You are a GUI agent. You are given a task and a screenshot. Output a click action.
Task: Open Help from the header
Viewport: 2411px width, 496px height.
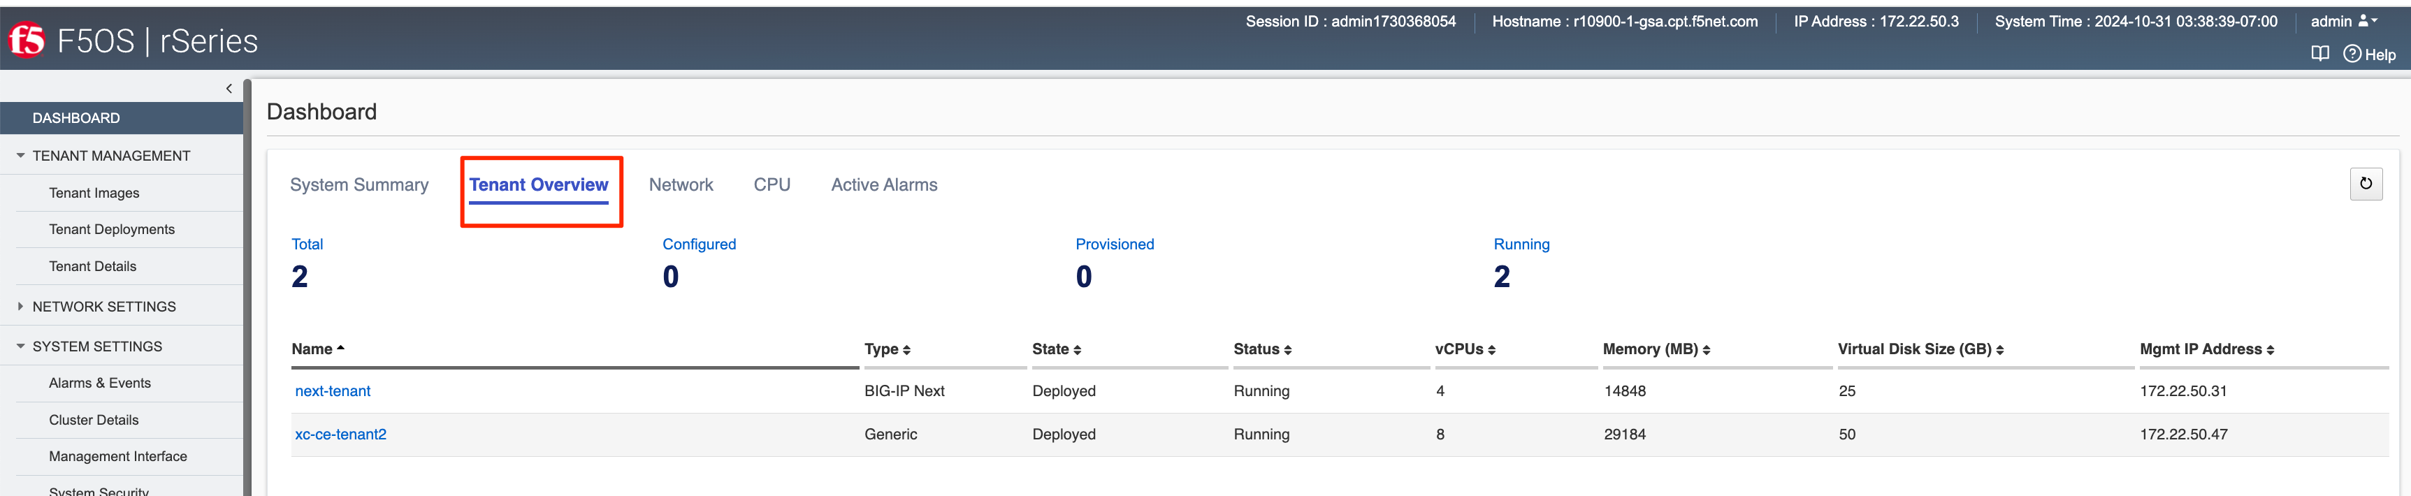tap(2369, 54)
